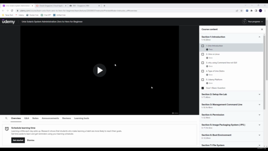Viewport: 268px width, 151px height.
Task: Click the course title in header
Action: coord(52,21)
